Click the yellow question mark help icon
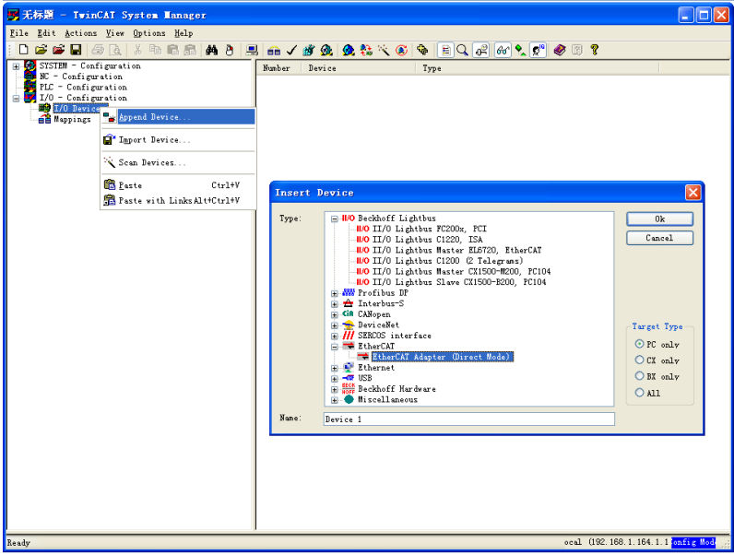This screenshot has height=555, width=734. pyautogui.click(x=595, y=50)
